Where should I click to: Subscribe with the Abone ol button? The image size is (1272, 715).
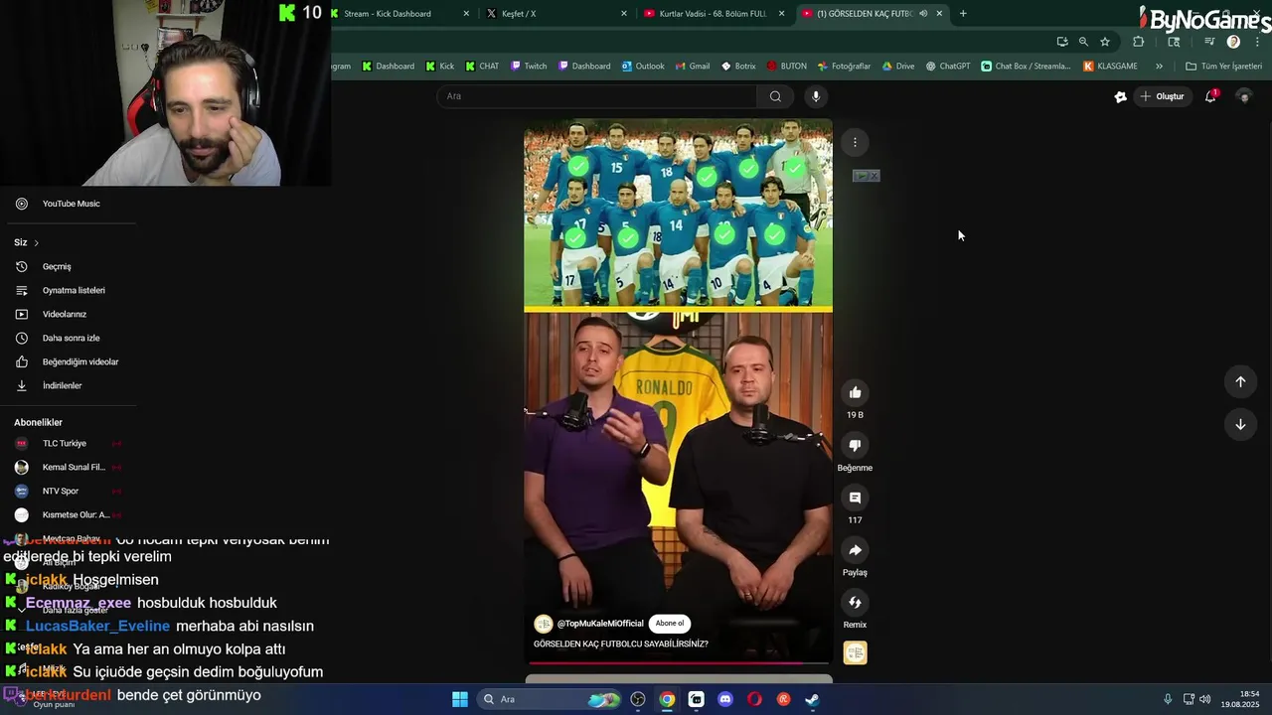pyautogui.click(x=670, y=624)
